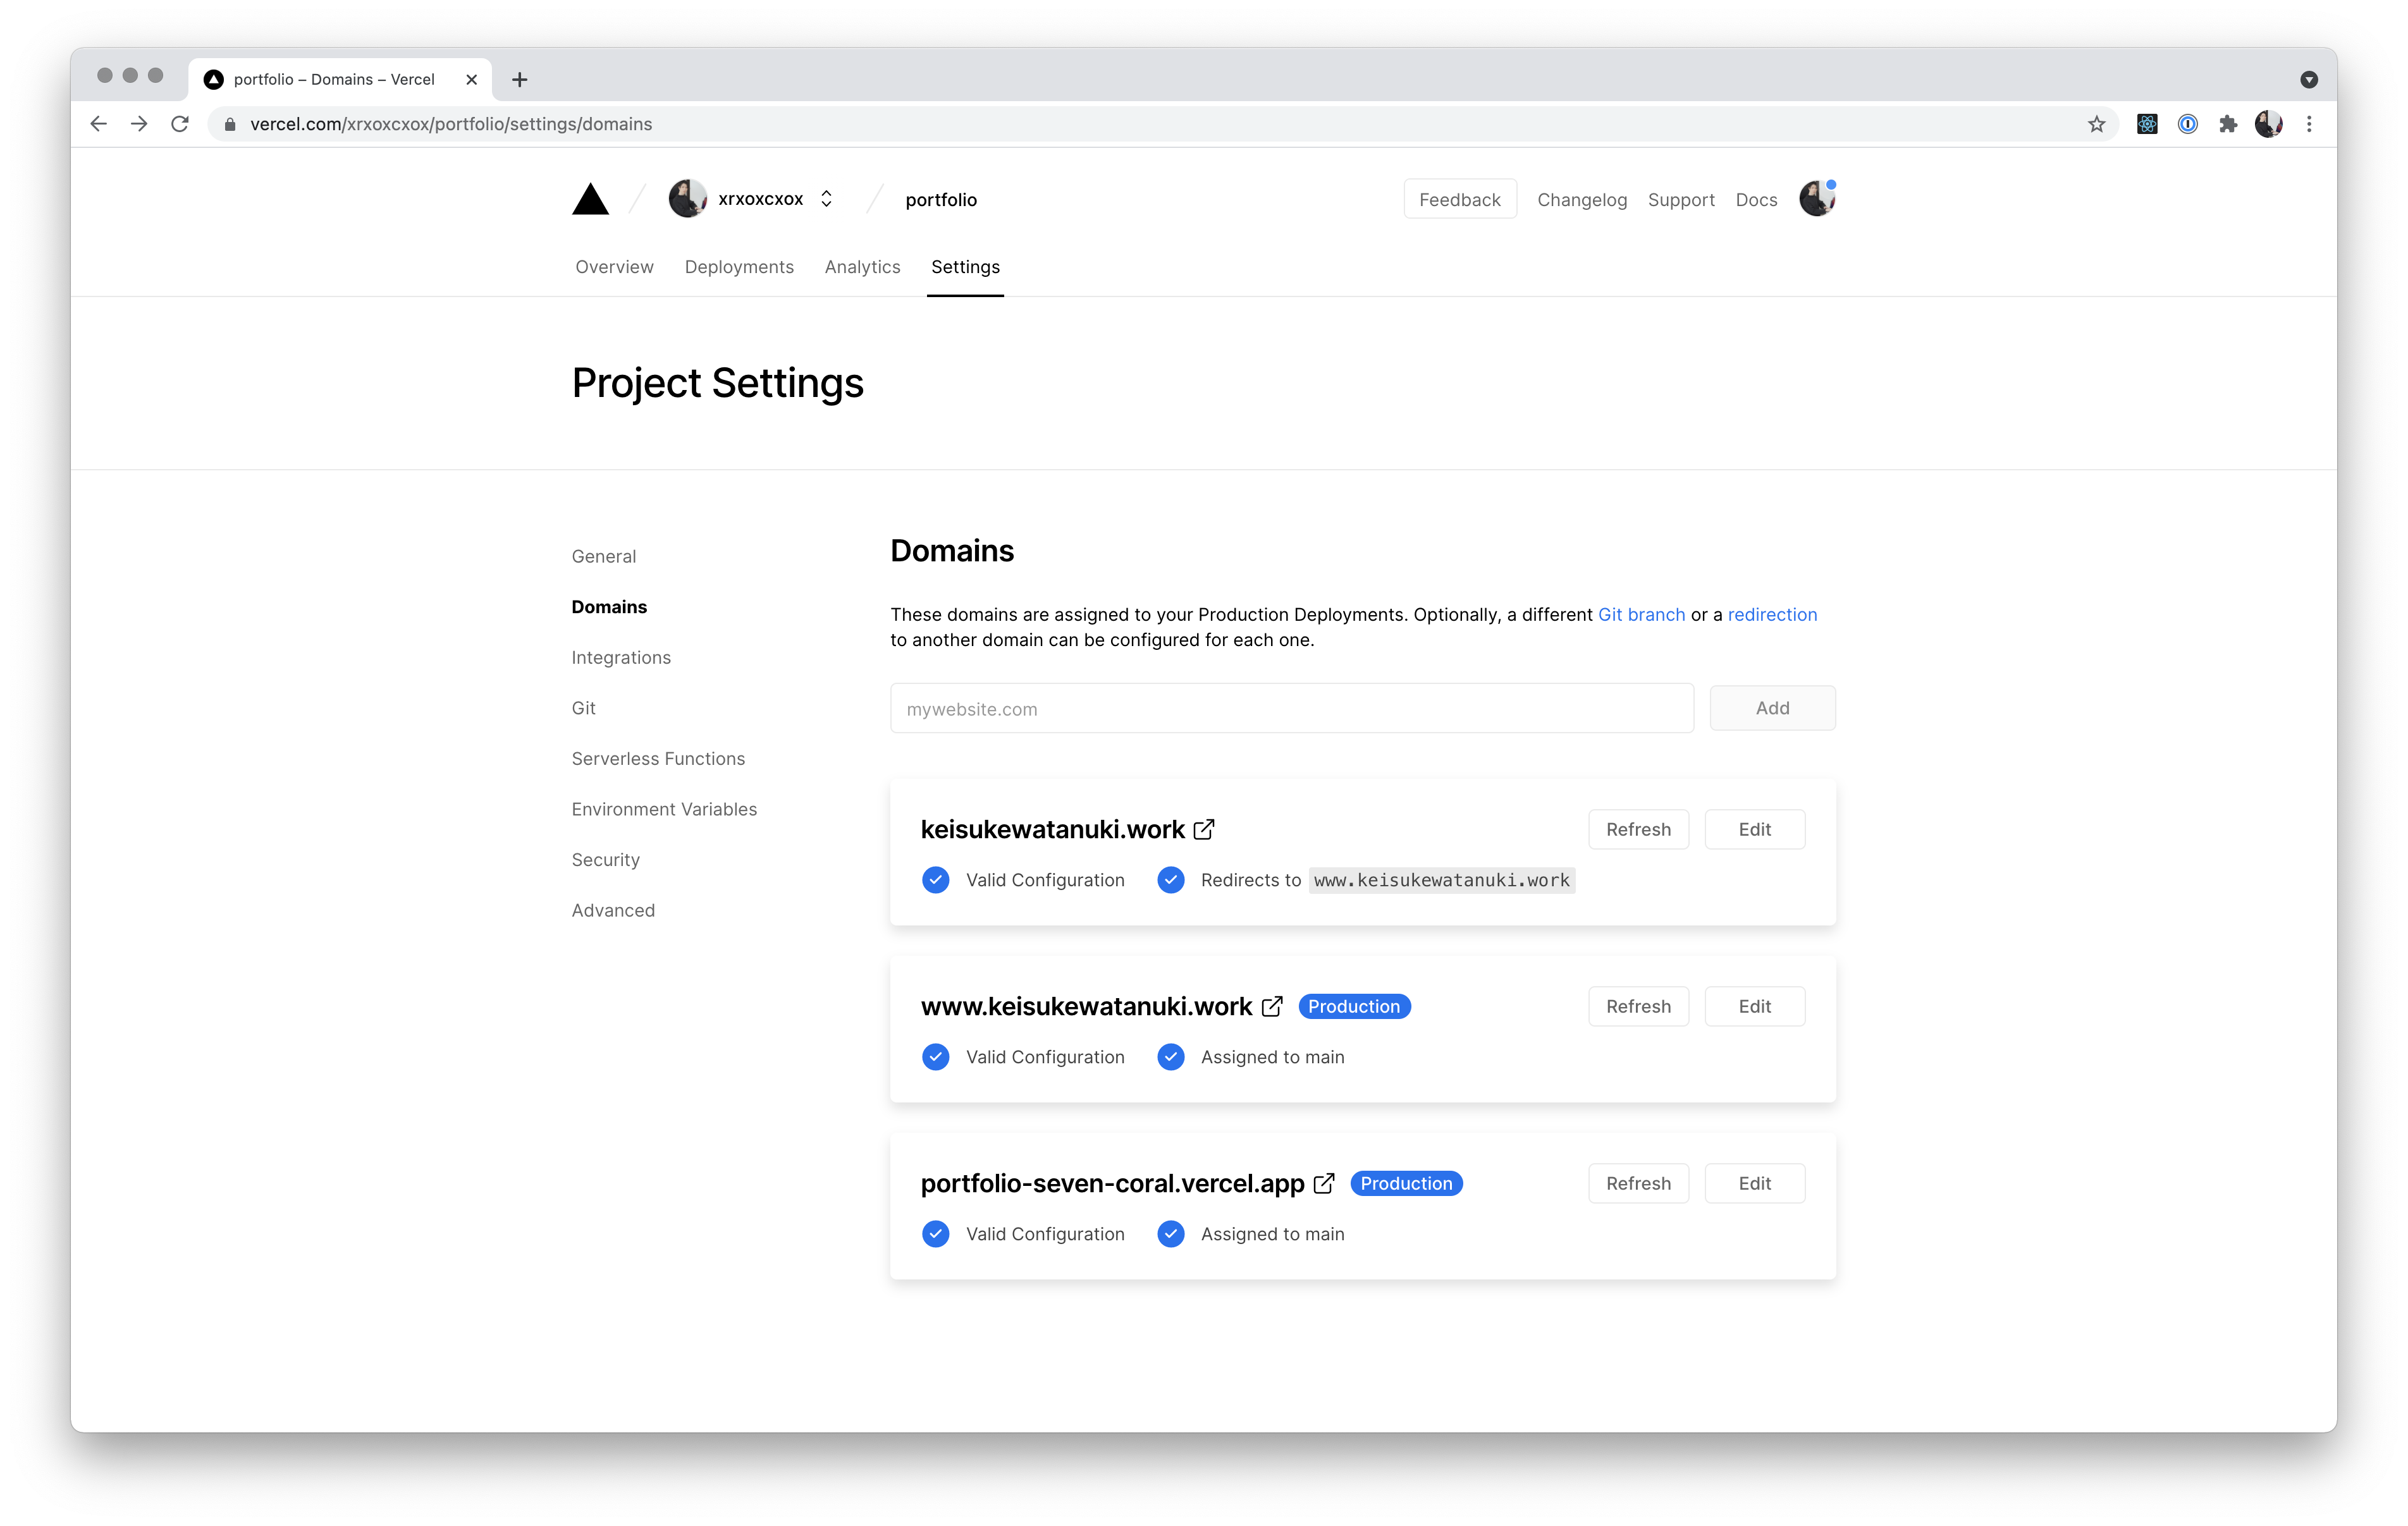Click the mywebsite.com domain input field
The width and height of the screenshot is (2408, 1526).
(1291, 708)
